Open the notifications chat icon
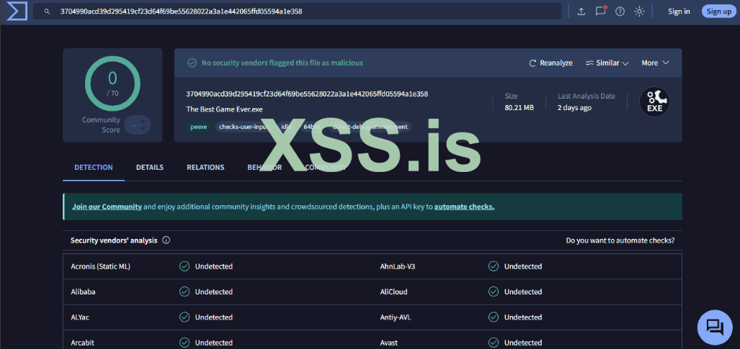The image size is (740, 349). pos(601,11)
